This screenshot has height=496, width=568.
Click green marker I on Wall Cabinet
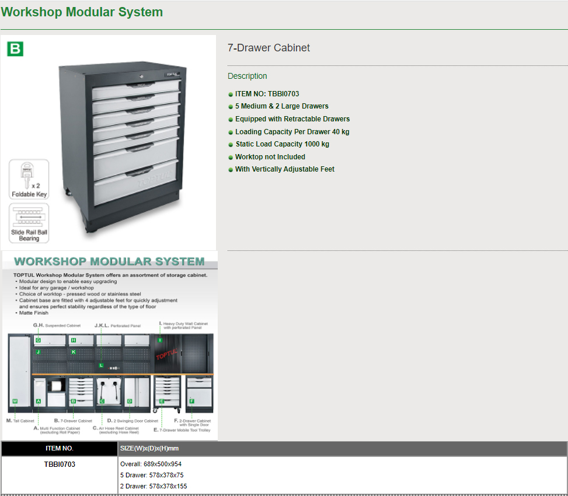[160, 340]
